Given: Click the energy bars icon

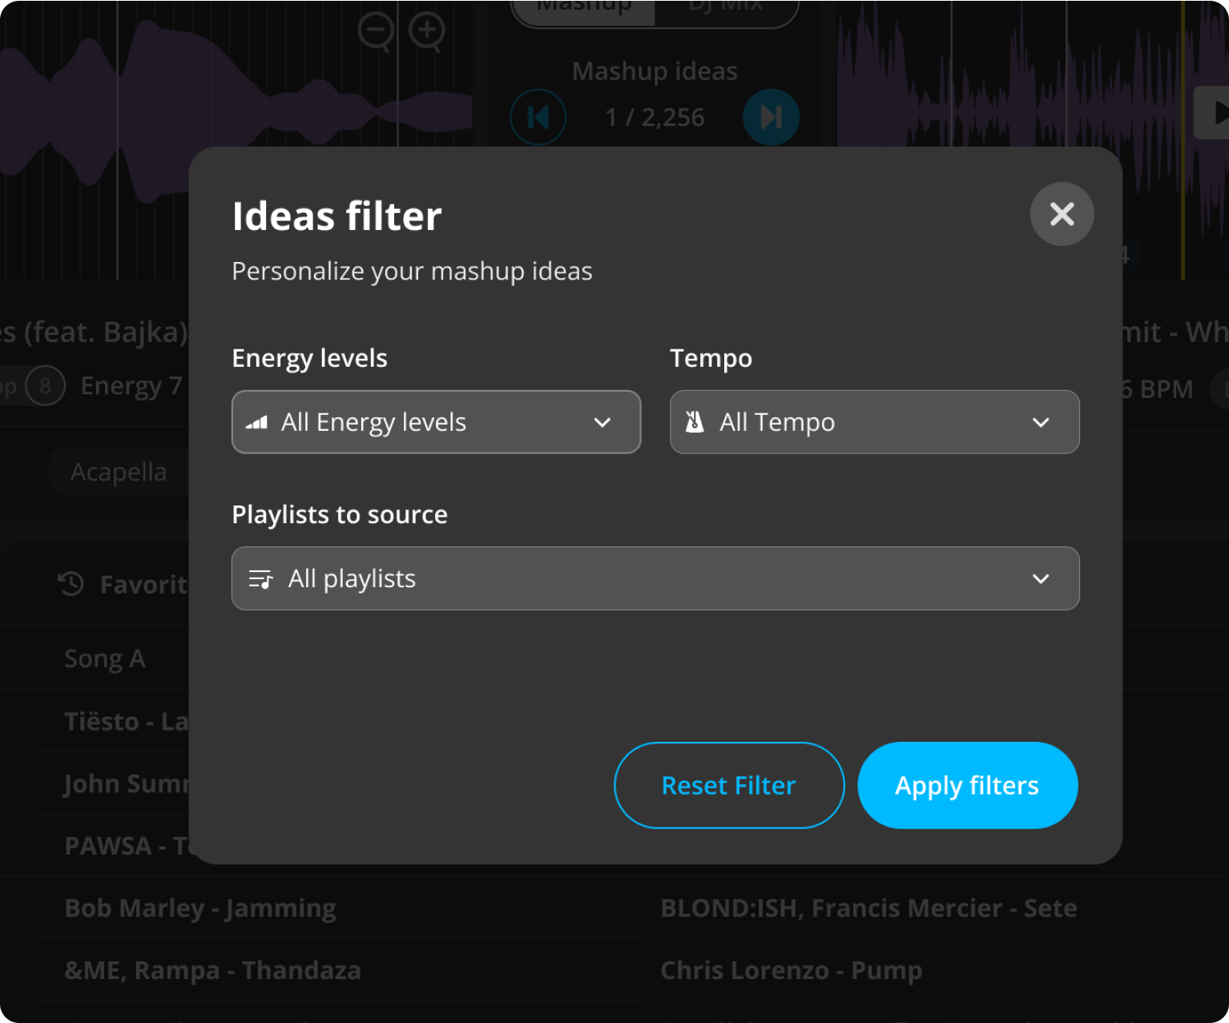Looking at the screenshot, I should [x=256, y=422].
